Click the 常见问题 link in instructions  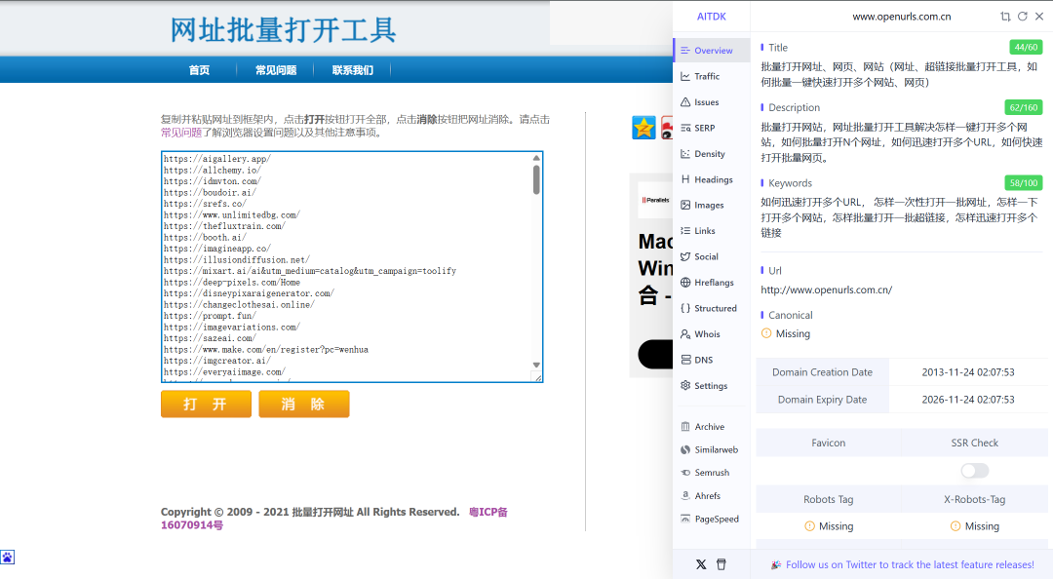(x=181, y=133)
